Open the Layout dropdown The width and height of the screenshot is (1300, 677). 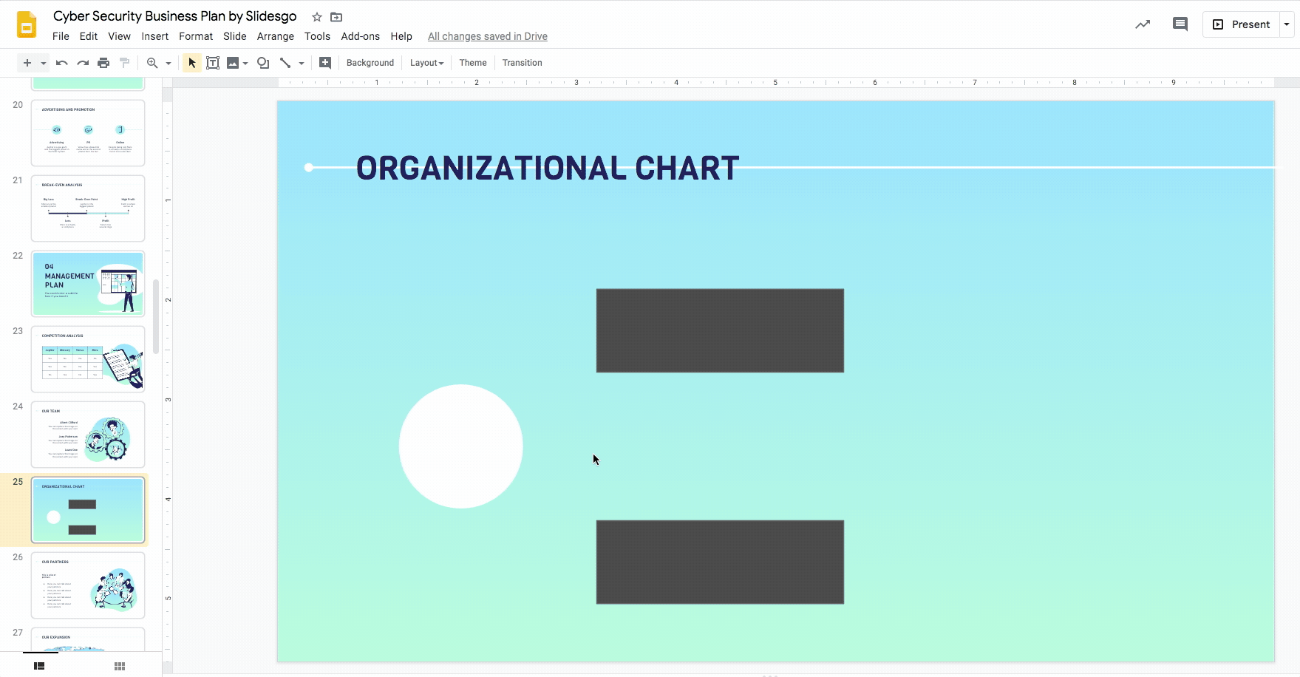click(426, 63)
